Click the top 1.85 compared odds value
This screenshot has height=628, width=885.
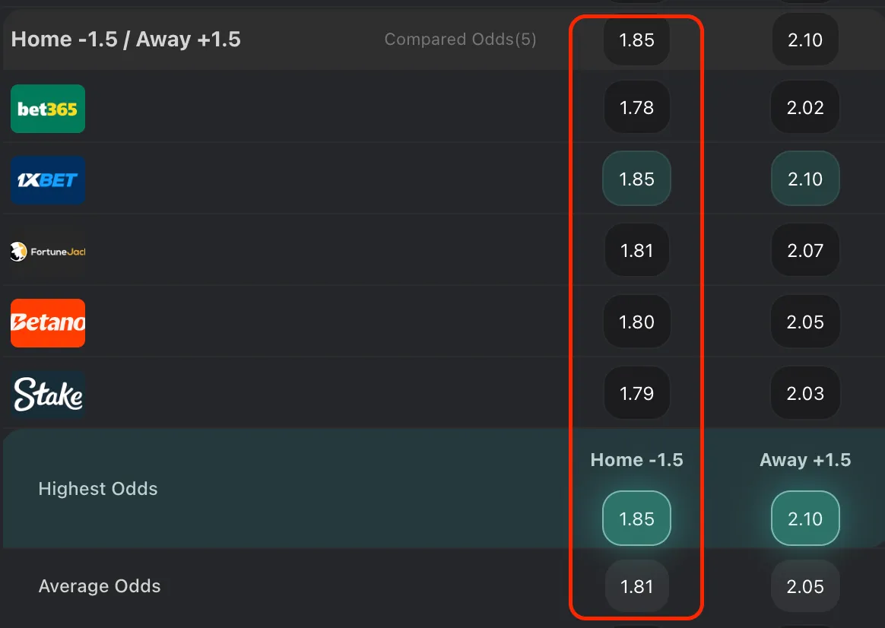point(636,41)
